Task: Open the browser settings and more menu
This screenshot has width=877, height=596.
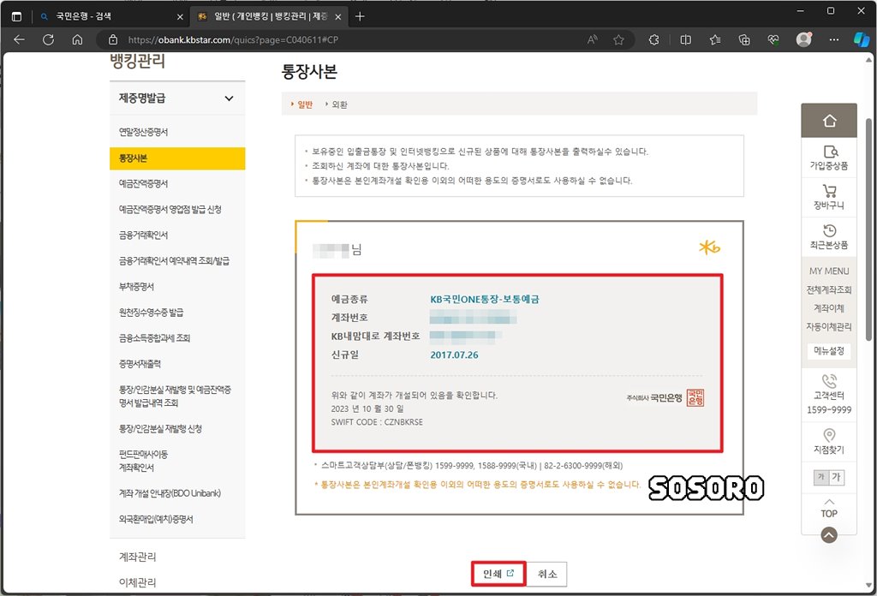Action: (834, 39)
